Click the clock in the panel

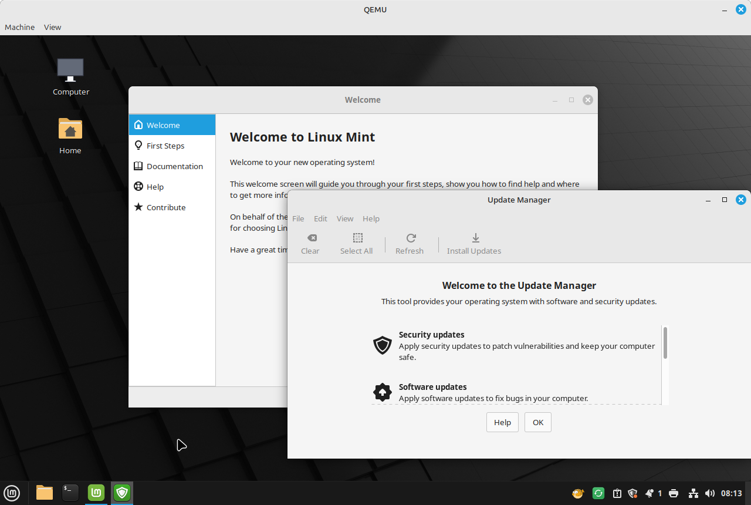click(732, 493)
